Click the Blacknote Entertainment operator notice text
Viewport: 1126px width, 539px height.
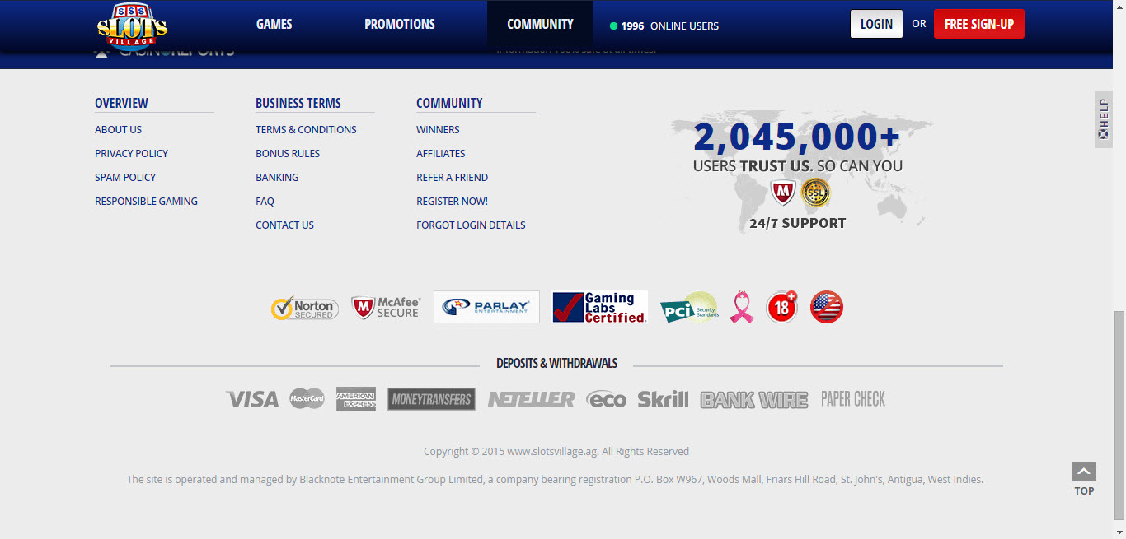click(555, 480)
